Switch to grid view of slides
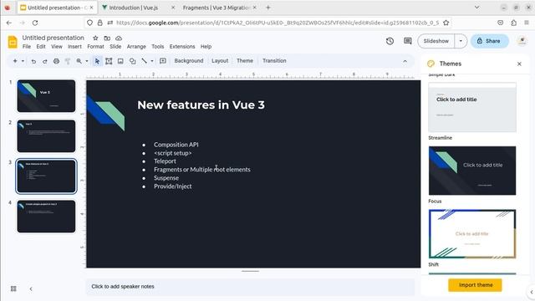 point(13,288)
